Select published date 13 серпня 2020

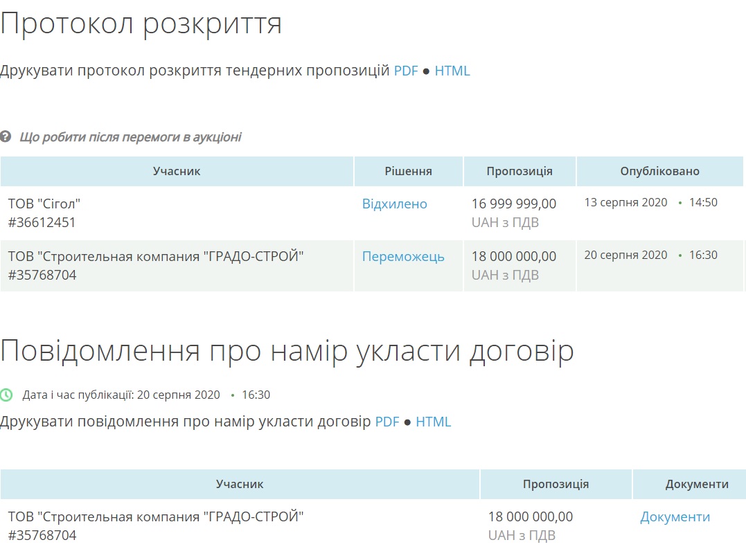coord(625,202)
